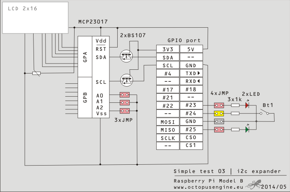Click the MOSI pin cell
This screenshot has width=290, height=192.
168,122
